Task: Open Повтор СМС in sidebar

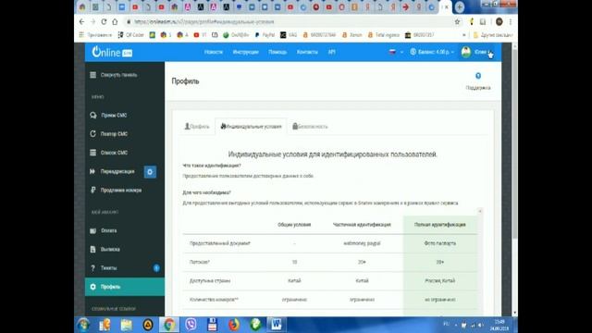Action: (108, 134)
